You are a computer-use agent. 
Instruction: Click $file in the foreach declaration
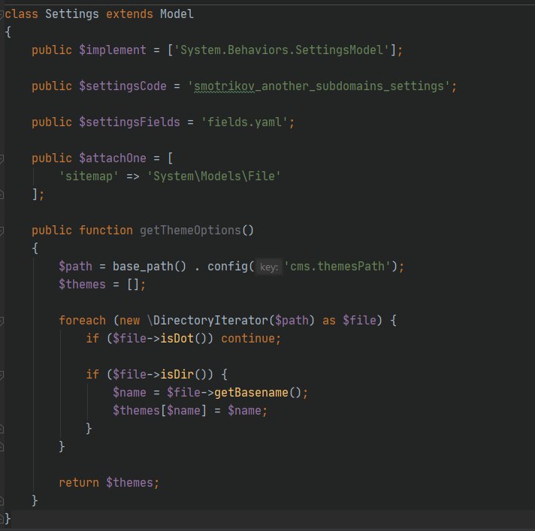coord(359,321)
